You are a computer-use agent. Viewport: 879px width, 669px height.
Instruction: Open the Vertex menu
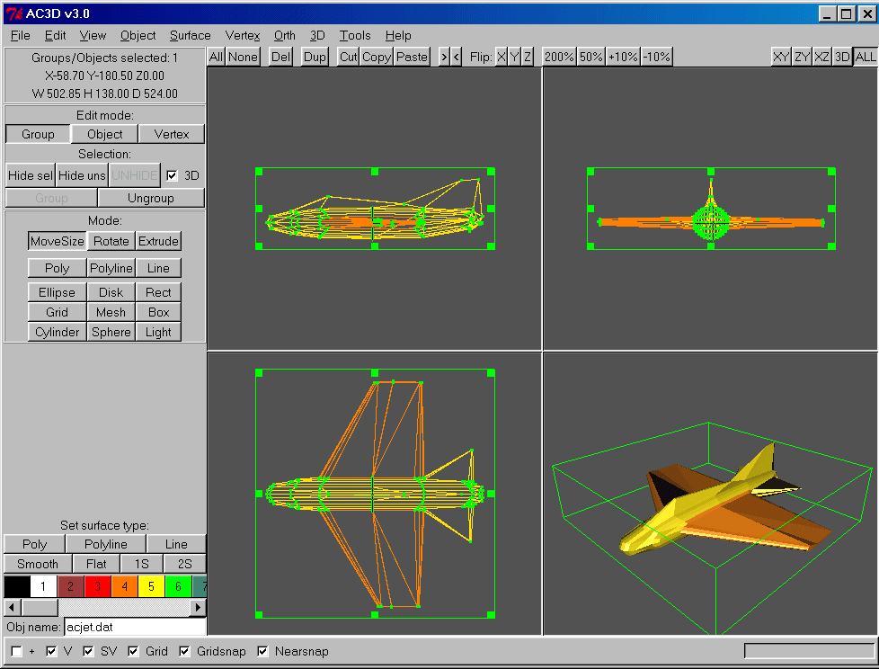[x=243, y=36]
